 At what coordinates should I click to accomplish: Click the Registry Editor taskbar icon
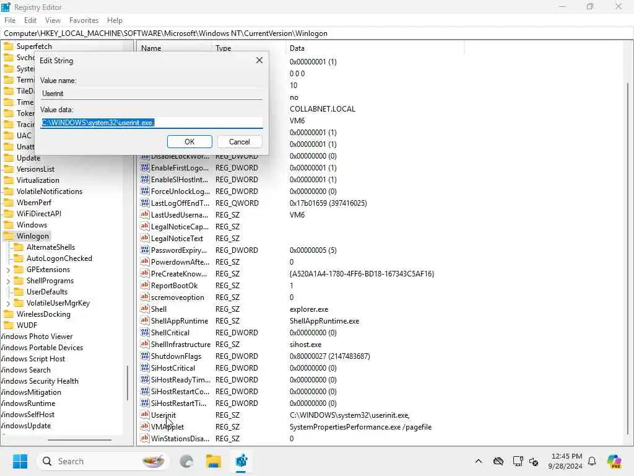pos(241,461)
